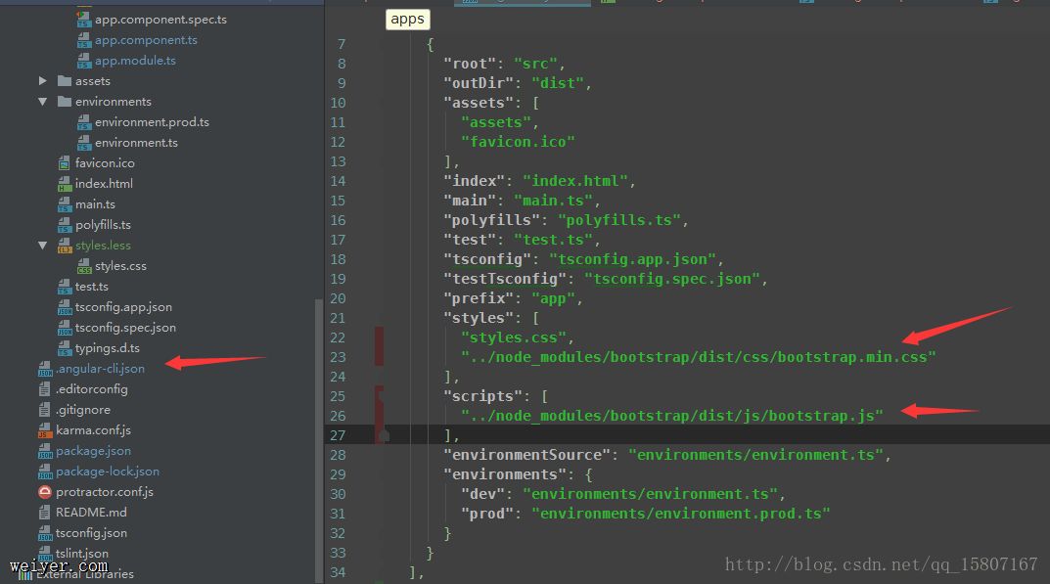Expand the assets folder arrow
The image size is (1050, 584).
coord(43,81)
